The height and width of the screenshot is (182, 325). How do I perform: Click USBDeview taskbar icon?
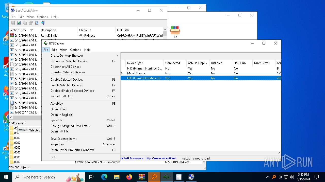(167, 177)
